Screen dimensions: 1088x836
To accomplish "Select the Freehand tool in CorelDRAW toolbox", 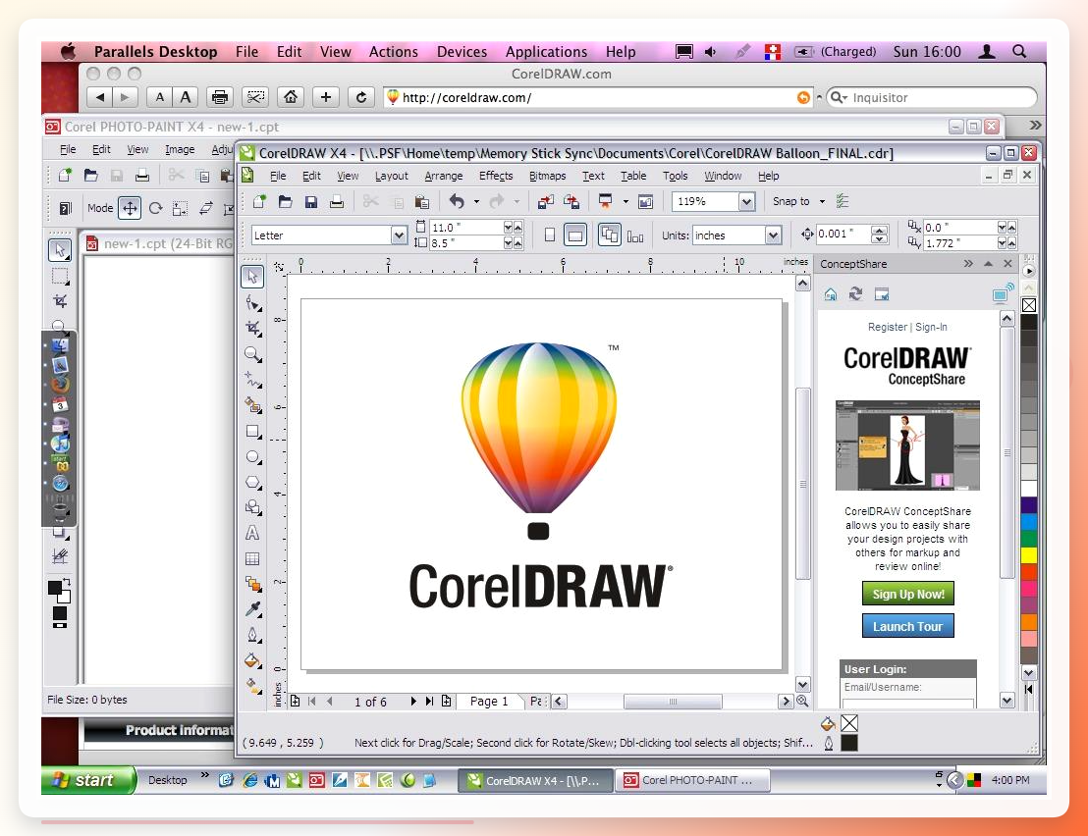I will pyautogui.click(x=252, y=380).
